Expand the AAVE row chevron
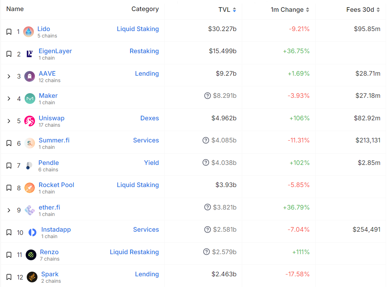 click(9, 76)
